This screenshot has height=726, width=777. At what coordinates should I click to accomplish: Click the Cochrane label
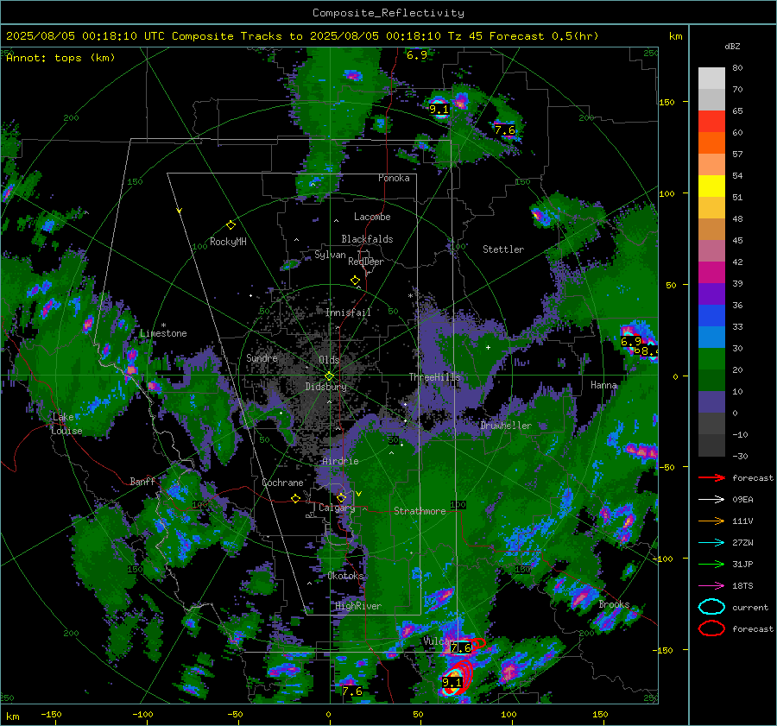tap(282, 483)
